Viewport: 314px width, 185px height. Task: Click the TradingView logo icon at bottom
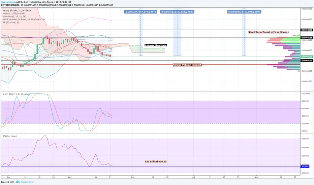[18, 182]
